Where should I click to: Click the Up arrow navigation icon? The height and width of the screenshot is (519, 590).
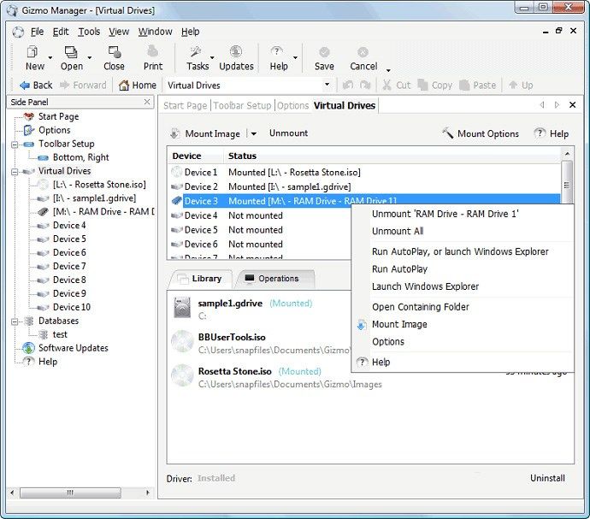pyautogui.click(x=512, y=85)
